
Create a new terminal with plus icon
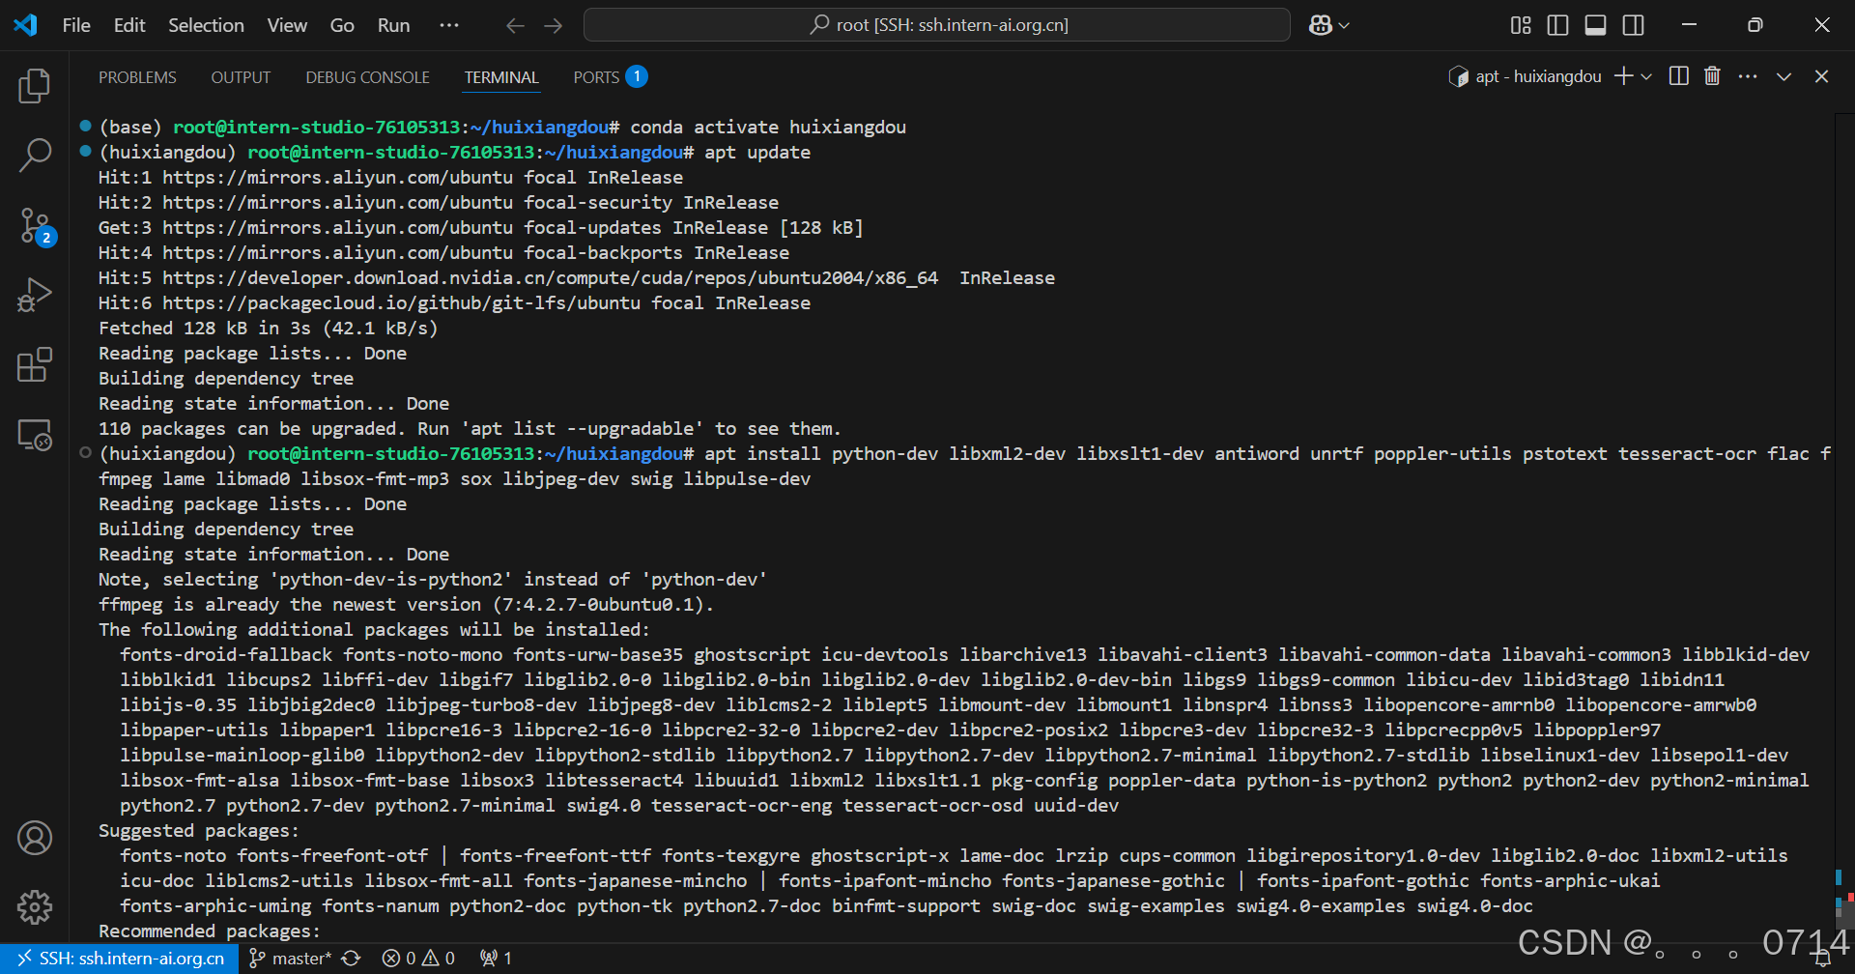(x=1623, y=76)
